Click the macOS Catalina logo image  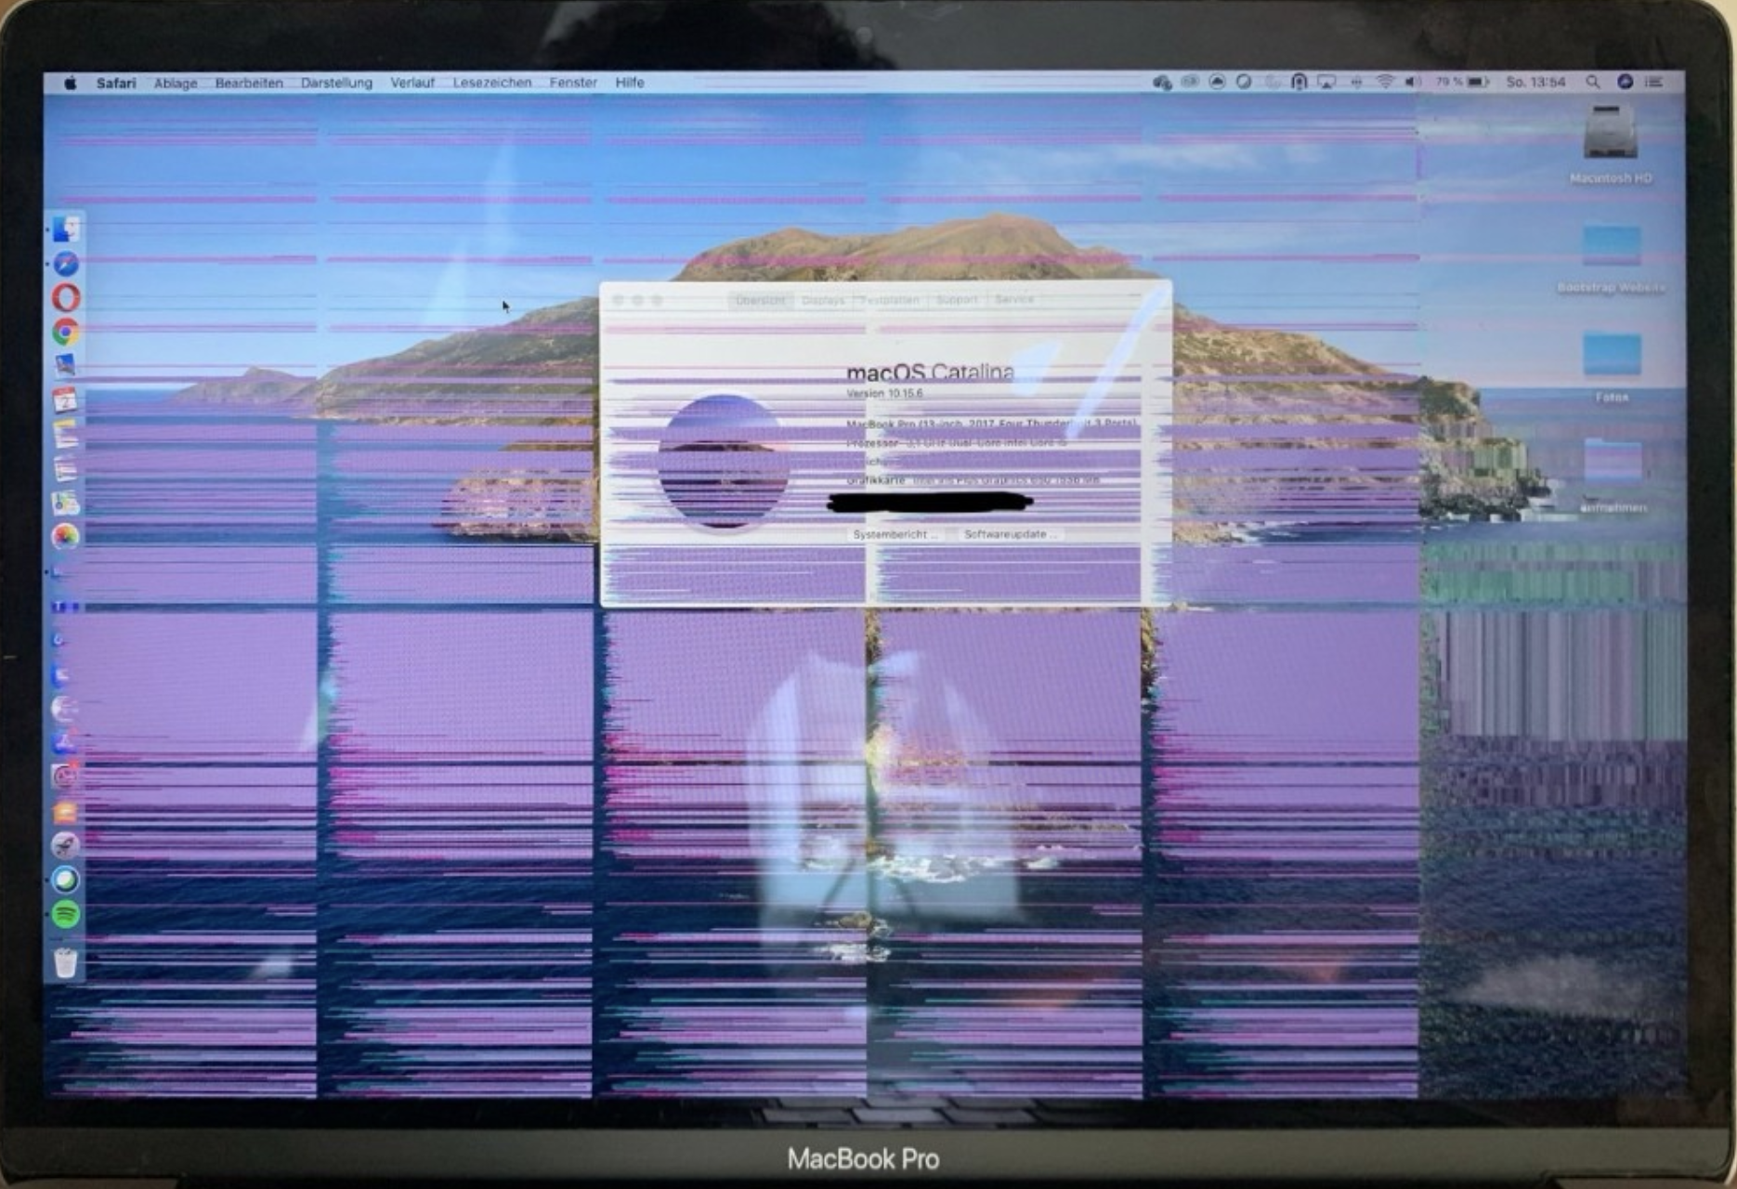[x=724, y=462]
